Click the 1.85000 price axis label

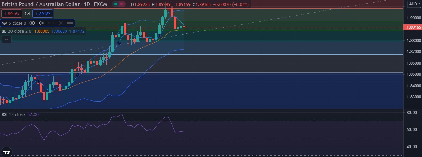pyautogui.click(x=414, y=74)
